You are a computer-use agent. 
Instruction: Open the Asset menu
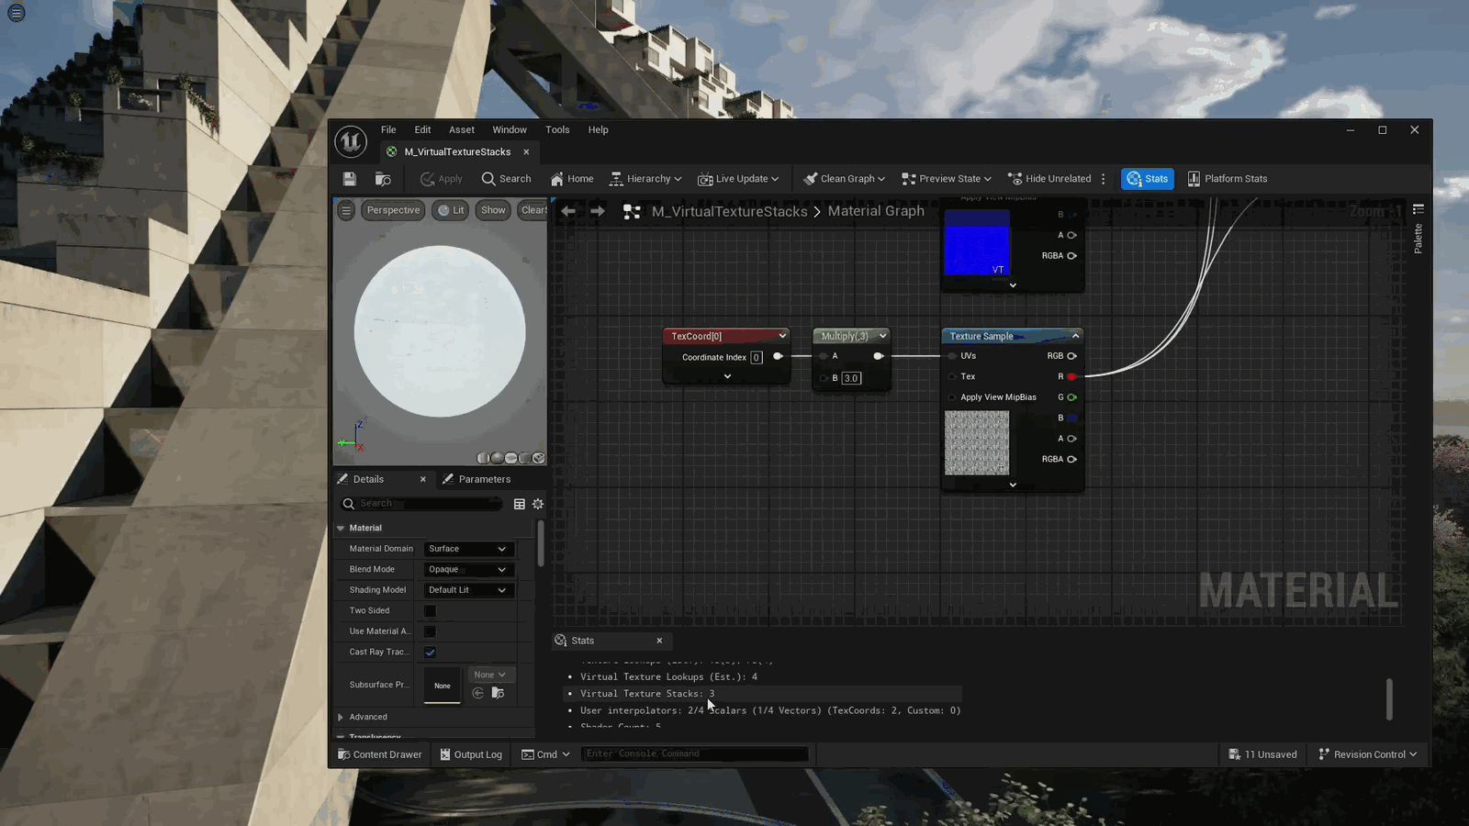click(462, 129)
